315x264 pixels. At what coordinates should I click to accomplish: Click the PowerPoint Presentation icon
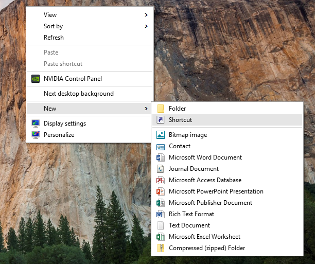[x=161, y=191]
